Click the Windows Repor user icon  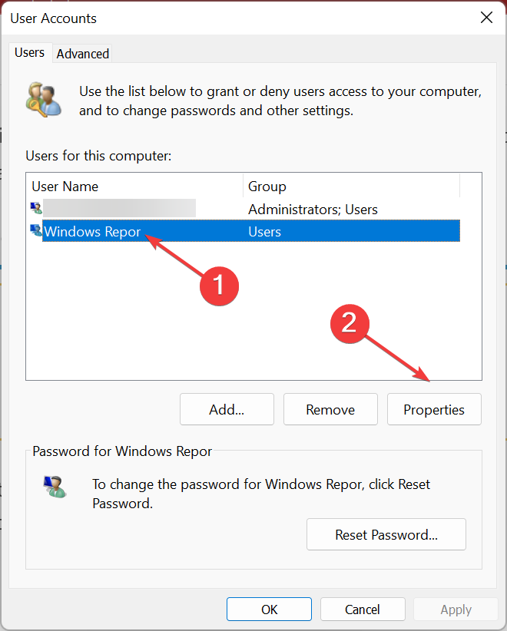[x=36, y=231]
